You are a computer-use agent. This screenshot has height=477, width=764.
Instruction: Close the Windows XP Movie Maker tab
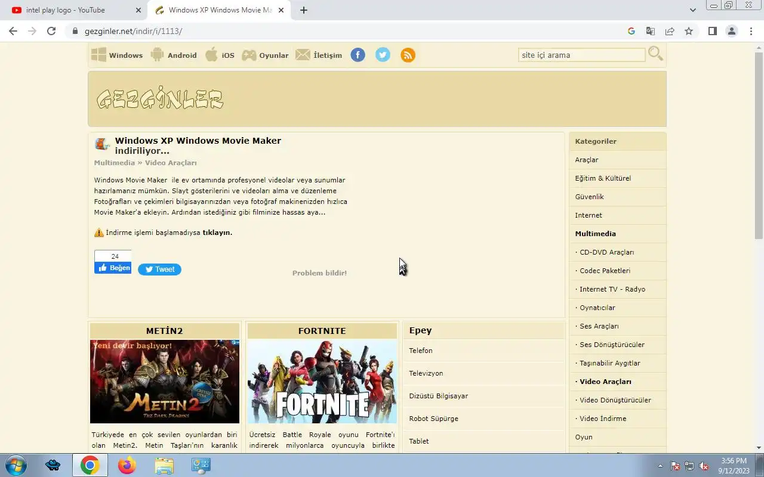tap(281, 10)
